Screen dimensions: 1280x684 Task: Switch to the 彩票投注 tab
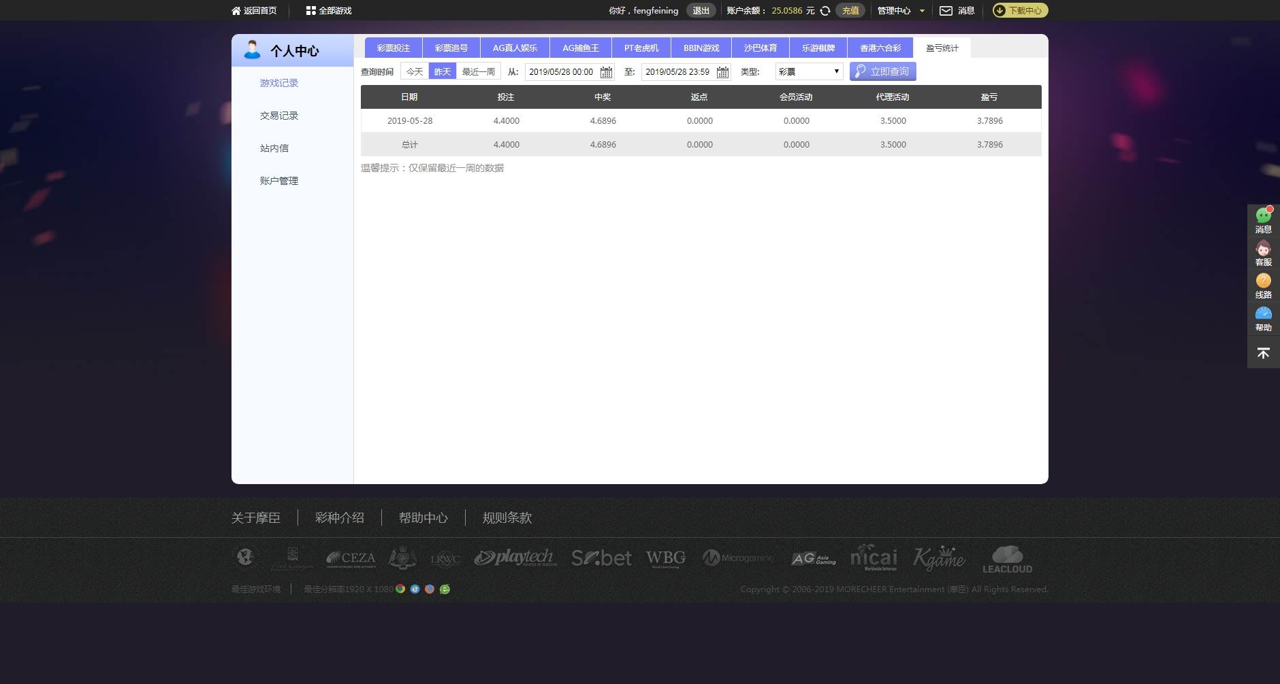point(394,48)
